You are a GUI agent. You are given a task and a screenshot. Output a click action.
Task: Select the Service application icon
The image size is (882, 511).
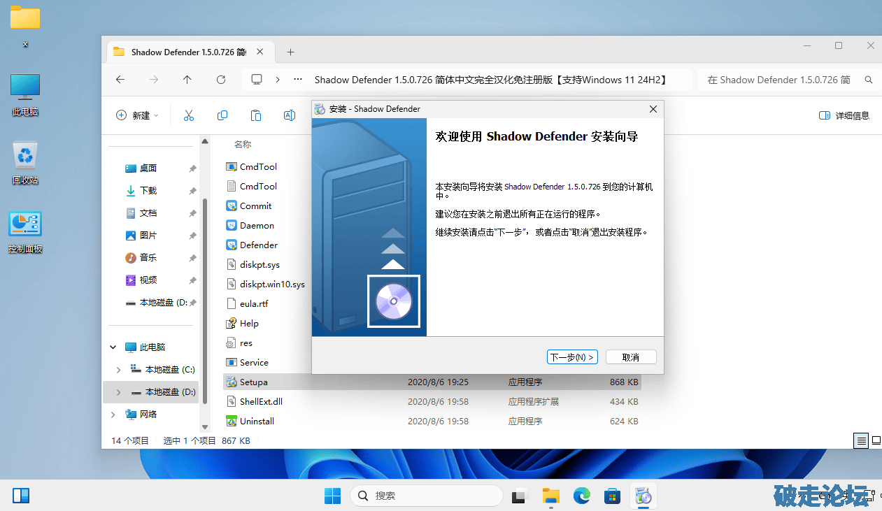click(232, 363)
